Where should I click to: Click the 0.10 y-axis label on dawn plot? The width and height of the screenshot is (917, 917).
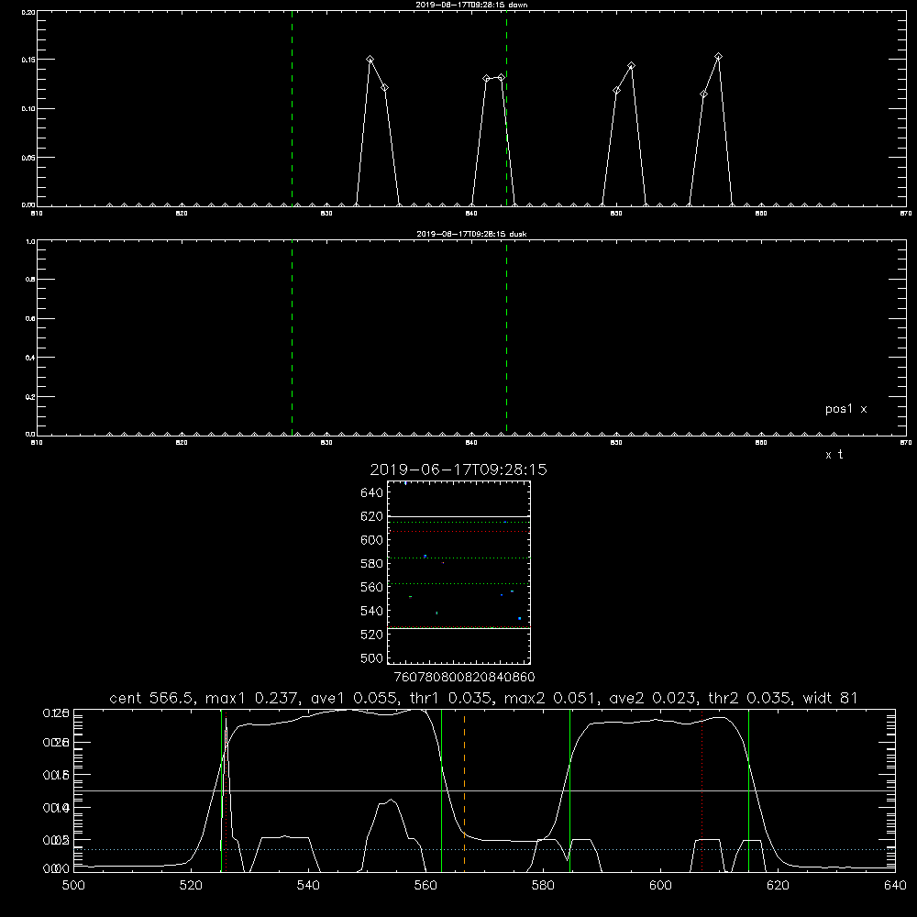(28, 109)
